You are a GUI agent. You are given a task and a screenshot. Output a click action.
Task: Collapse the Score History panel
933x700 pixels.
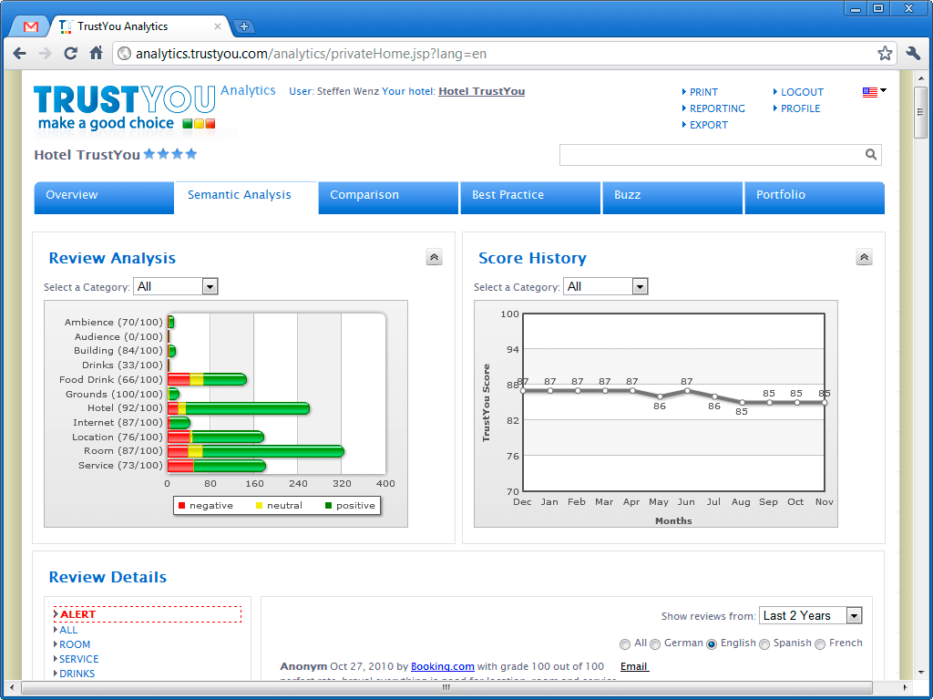coord(864,257)
